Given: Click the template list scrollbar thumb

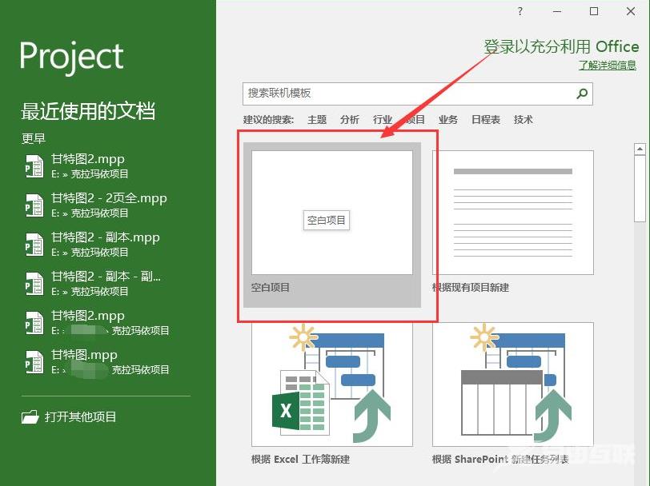Looking at the screenshot, I should (x=640, y=189).
